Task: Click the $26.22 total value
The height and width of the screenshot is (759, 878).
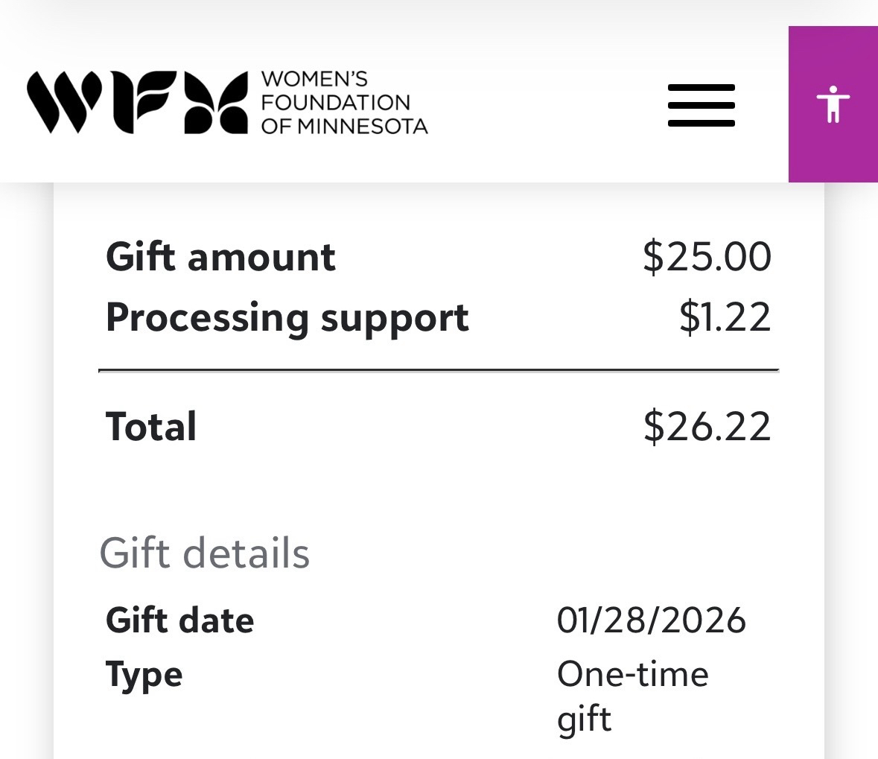Action: coord(707,427)
